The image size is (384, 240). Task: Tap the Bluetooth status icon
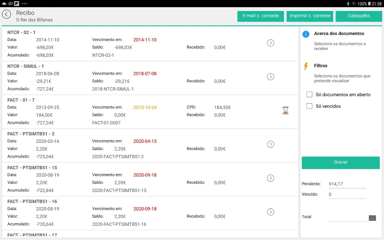click(348, 4)
